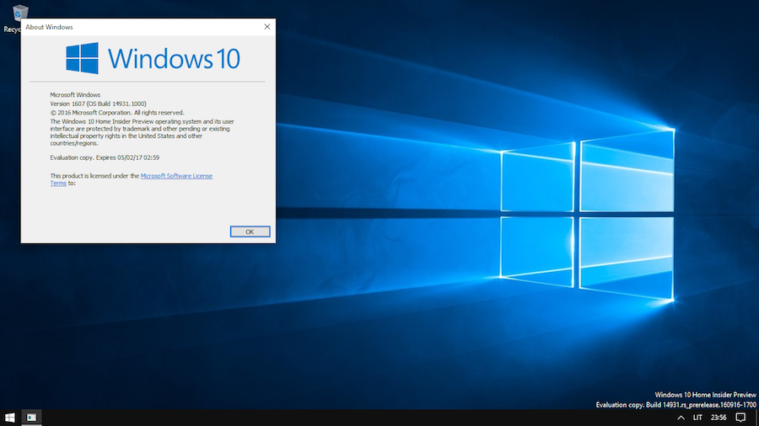Switch input language via LIT indicator
Viewport: 759px width, 426px height.
click(x=697, y=418)
